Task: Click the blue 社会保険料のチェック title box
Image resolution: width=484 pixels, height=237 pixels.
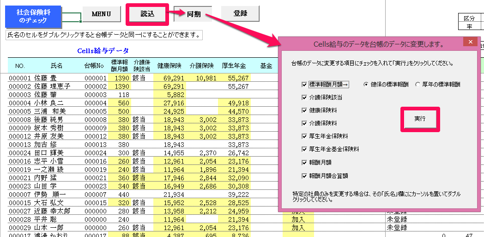Action: [33, 17]
